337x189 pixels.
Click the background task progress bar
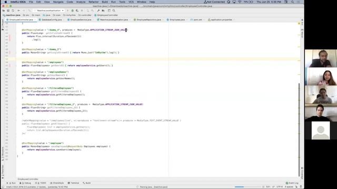(x=248, y=187)
